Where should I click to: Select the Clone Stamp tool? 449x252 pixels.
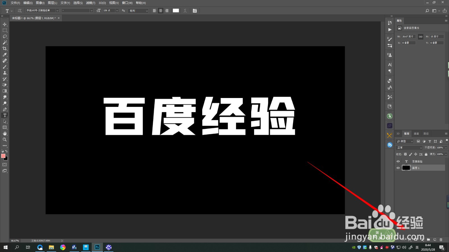(x=5, y=73)
